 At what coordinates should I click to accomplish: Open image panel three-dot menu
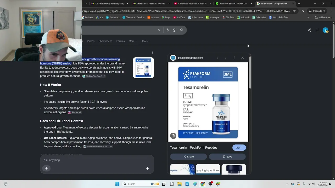(234, 58)
